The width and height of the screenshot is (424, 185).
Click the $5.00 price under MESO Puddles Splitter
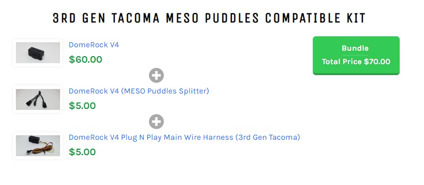[x=82, y=105]
